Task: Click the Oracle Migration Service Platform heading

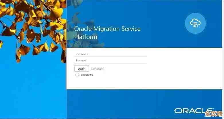Action: [x=107, y=33]
